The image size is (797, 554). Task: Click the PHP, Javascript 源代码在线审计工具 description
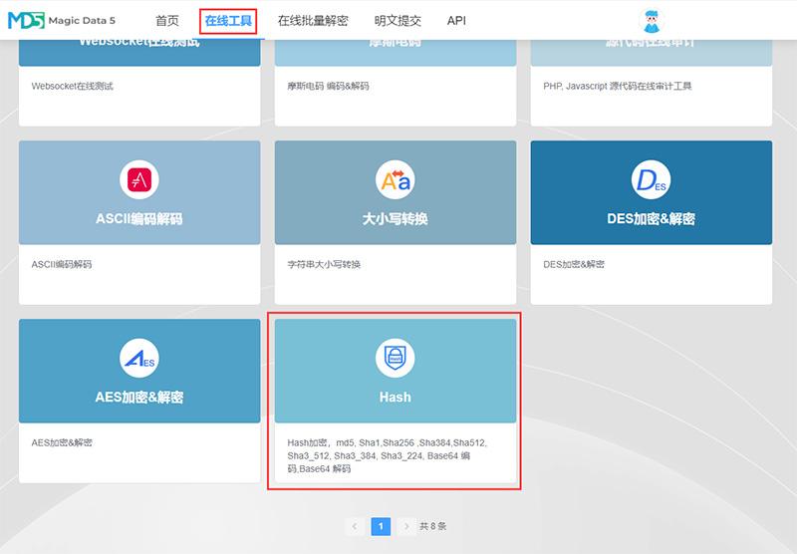tap(617, 86)
